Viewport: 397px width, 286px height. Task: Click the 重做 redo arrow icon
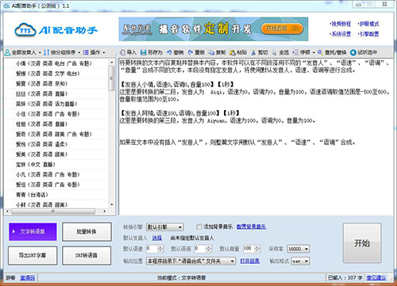[191, 52]
